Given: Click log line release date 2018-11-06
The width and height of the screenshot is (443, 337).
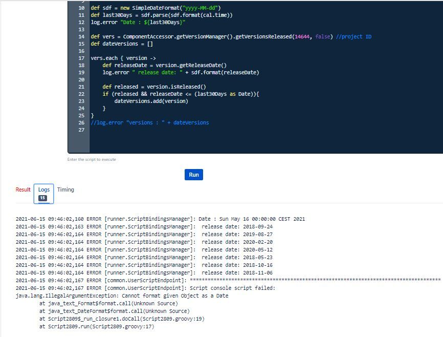Looking at the screenshot, I should [144, 272].
